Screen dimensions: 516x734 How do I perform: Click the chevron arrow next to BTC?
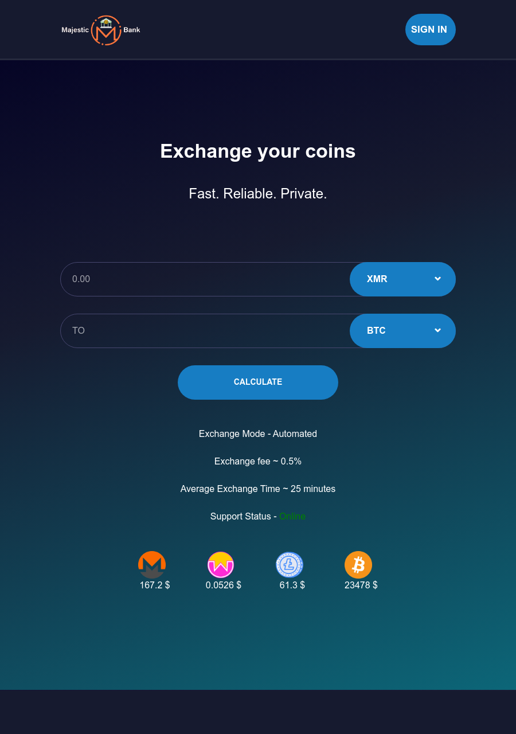[437, 330]
